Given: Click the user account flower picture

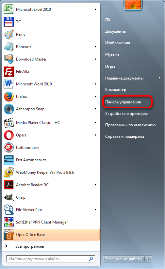Looking at the screenshot, I should point(133,5).
